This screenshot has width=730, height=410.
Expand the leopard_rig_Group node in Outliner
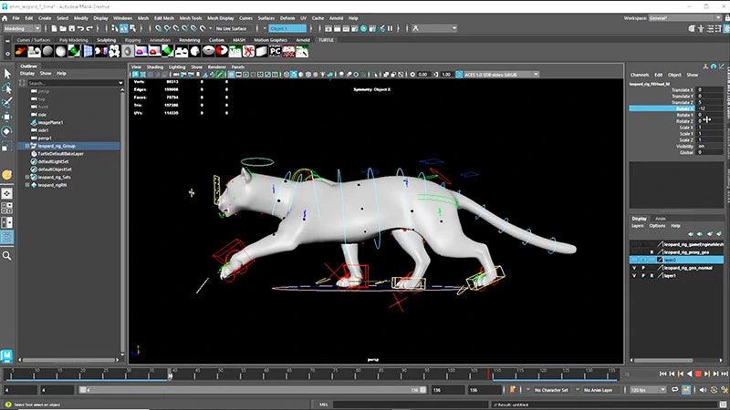click(26, 146)
